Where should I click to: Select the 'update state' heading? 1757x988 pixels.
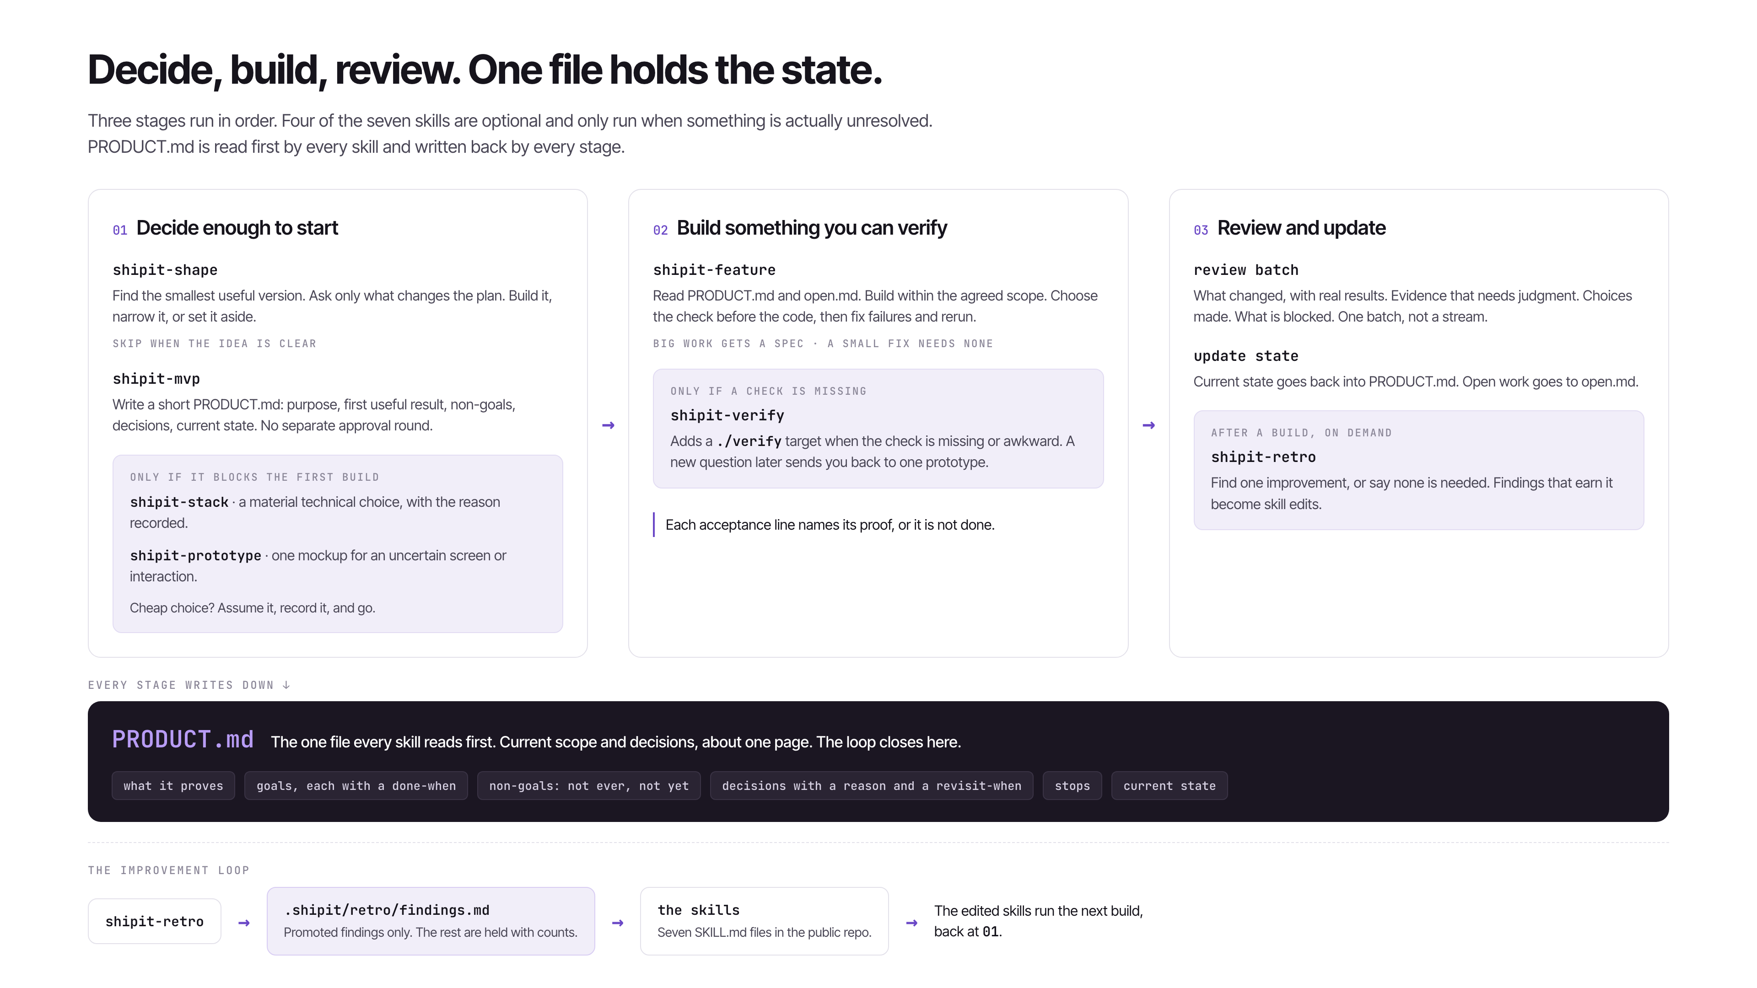(x=1245, y=356)
